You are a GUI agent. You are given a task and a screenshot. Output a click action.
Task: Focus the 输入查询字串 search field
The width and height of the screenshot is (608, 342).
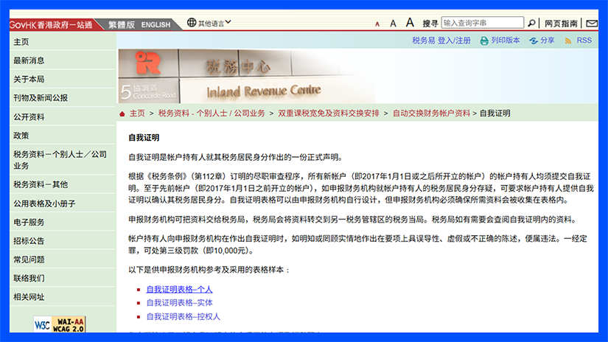click(x=483, y=23)
